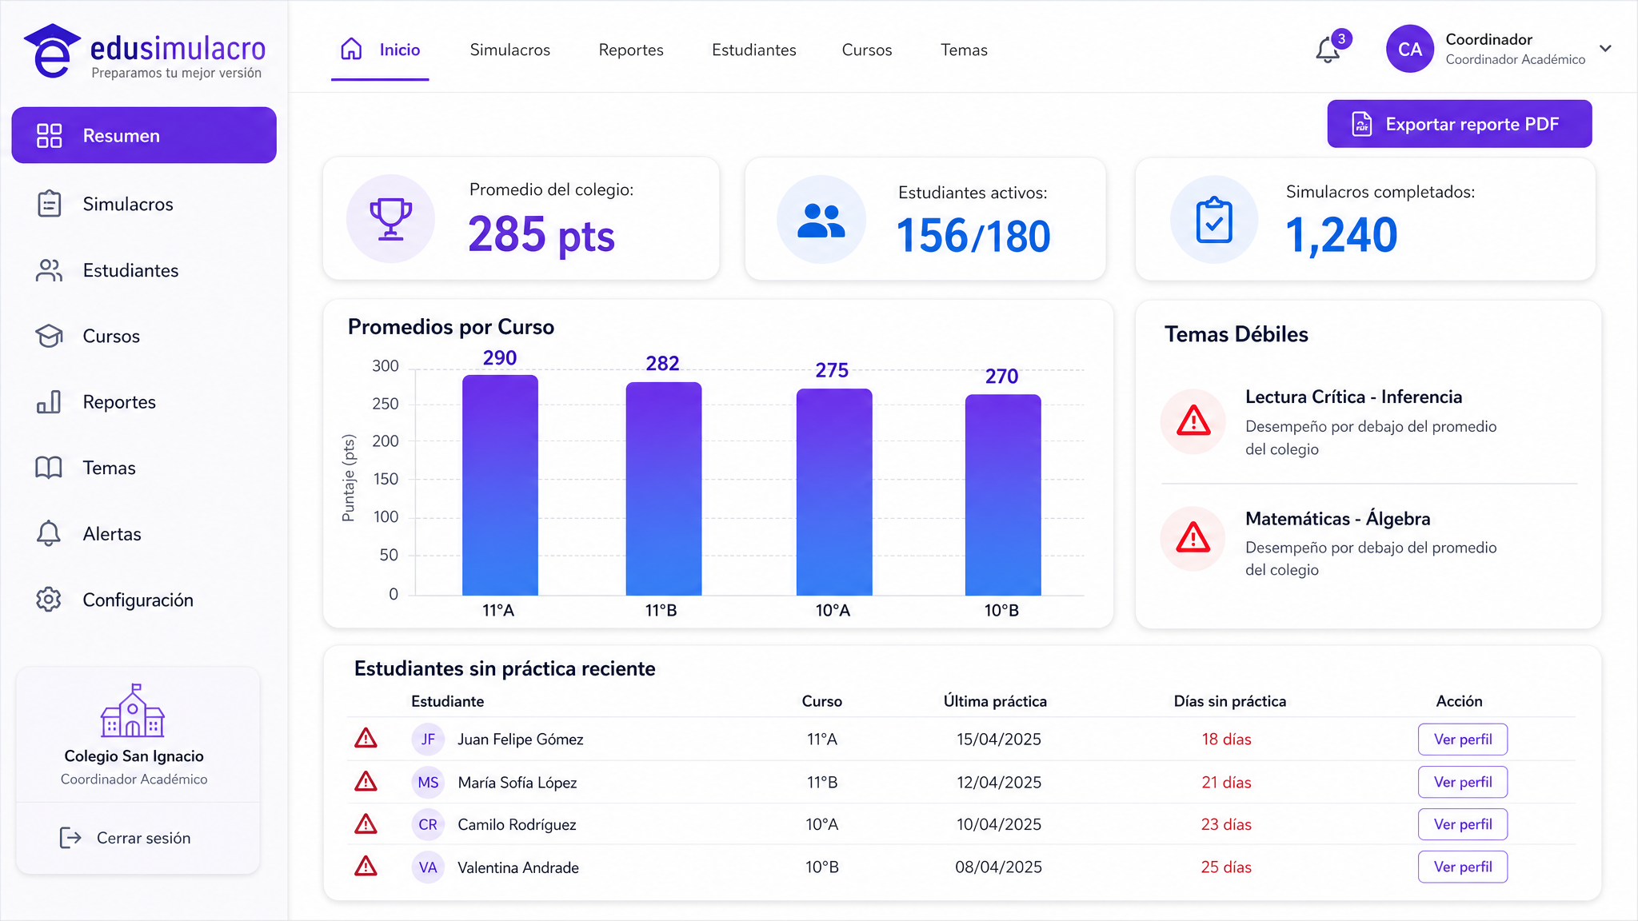Click the school building icon above Colegio San Ignacio
This screenshot has width=1638, height=921.
[133, 711]
